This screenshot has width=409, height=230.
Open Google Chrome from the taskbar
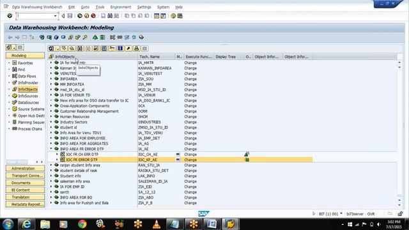[82, 224]
